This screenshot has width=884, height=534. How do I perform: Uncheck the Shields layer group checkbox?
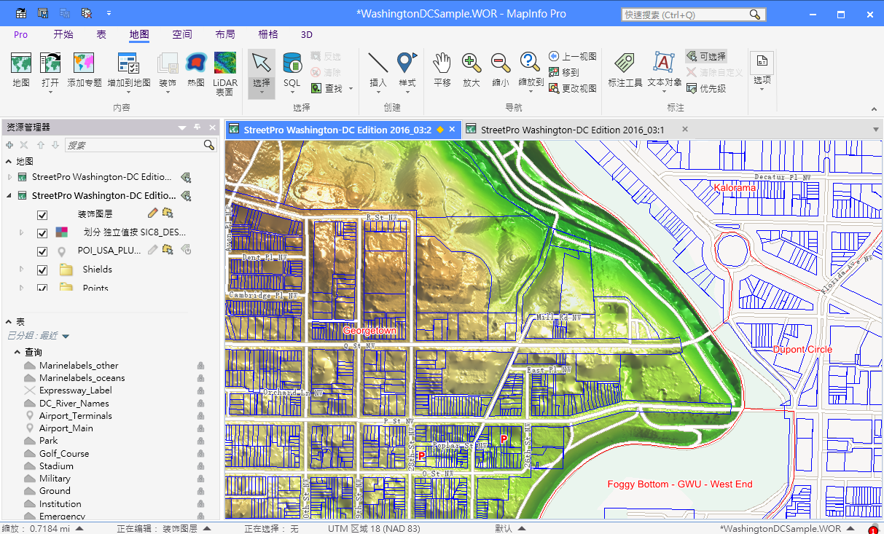pos(42,270)
